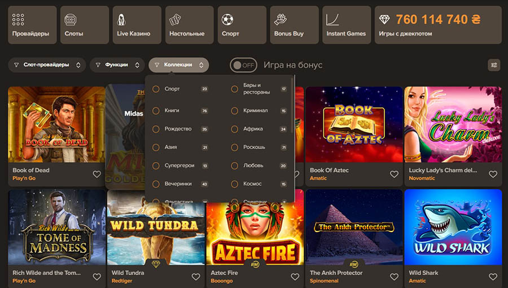Select the Рождество collection radio

156,129
